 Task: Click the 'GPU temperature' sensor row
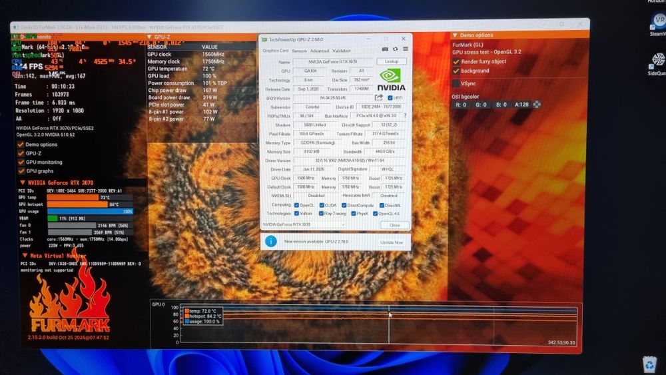[x=200, y=69]
